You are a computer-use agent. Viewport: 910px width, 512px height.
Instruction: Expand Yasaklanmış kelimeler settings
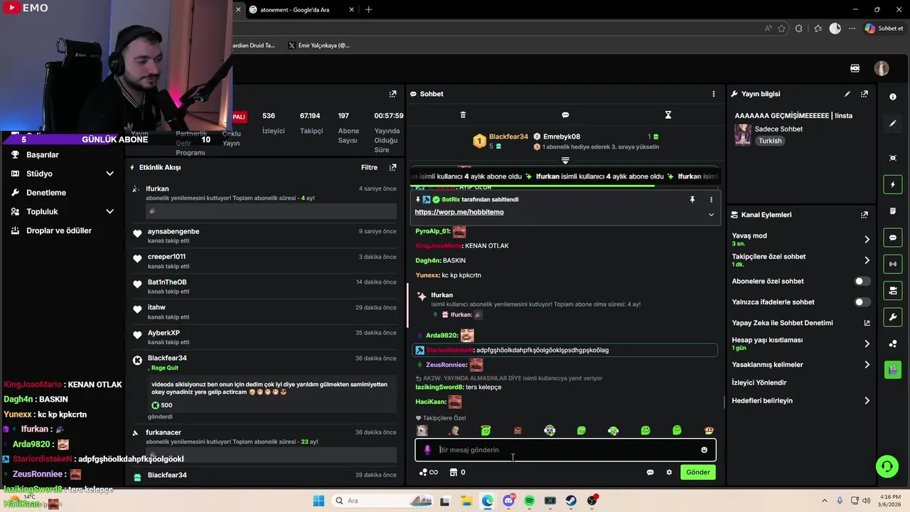(867, 365)
